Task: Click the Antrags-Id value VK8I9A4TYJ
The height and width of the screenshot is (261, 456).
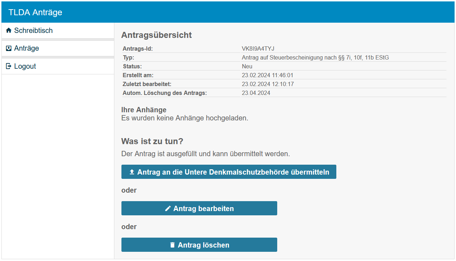Action: pyautogui.click(x=258, y=49)
